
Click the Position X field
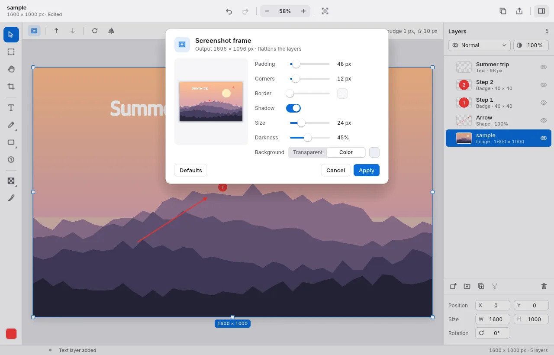[x=493, y=305]
